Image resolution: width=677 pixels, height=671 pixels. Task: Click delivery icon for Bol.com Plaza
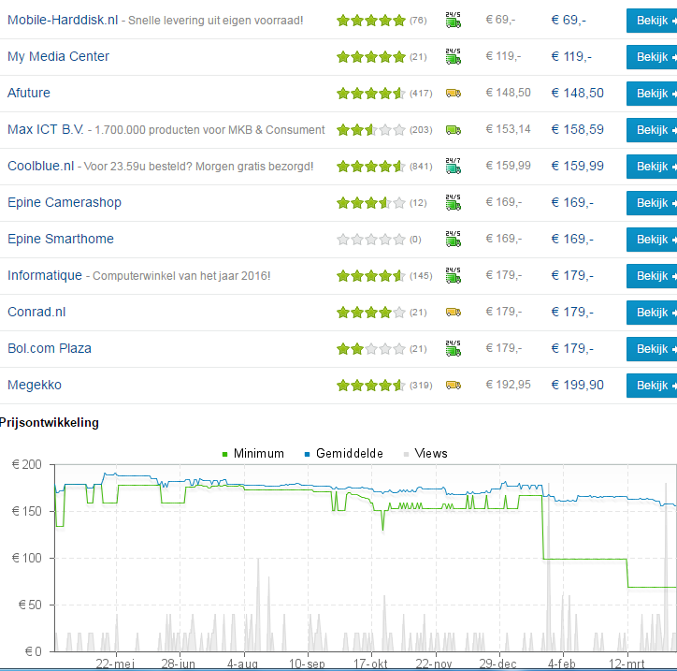coord(453,348)
